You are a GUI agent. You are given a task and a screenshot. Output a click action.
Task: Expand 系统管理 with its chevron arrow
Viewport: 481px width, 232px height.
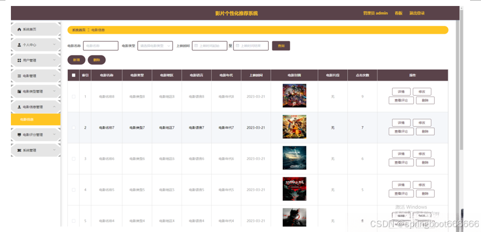point(54,150)
